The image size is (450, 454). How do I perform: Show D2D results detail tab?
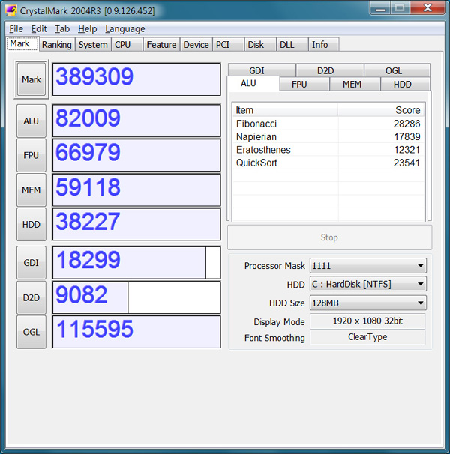click(x=330, y=70)
